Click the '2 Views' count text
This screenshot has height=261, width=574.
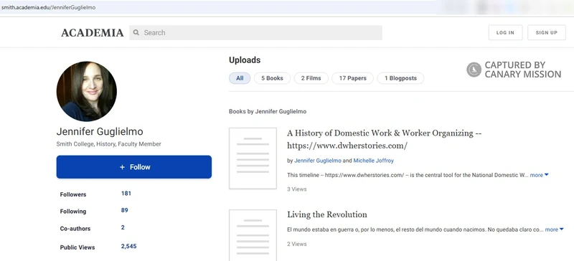296,244
